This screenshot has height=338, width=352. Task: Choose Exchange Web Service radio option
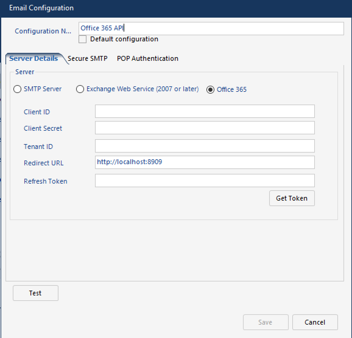point(80,89)
